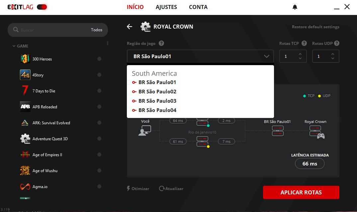357x212 pixels.
Task: Increase the Rotas TCP stepper value
Action: click(300, 54)
